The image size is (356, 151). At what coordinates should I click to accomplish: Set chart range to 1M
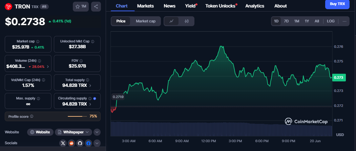point(297,21)
